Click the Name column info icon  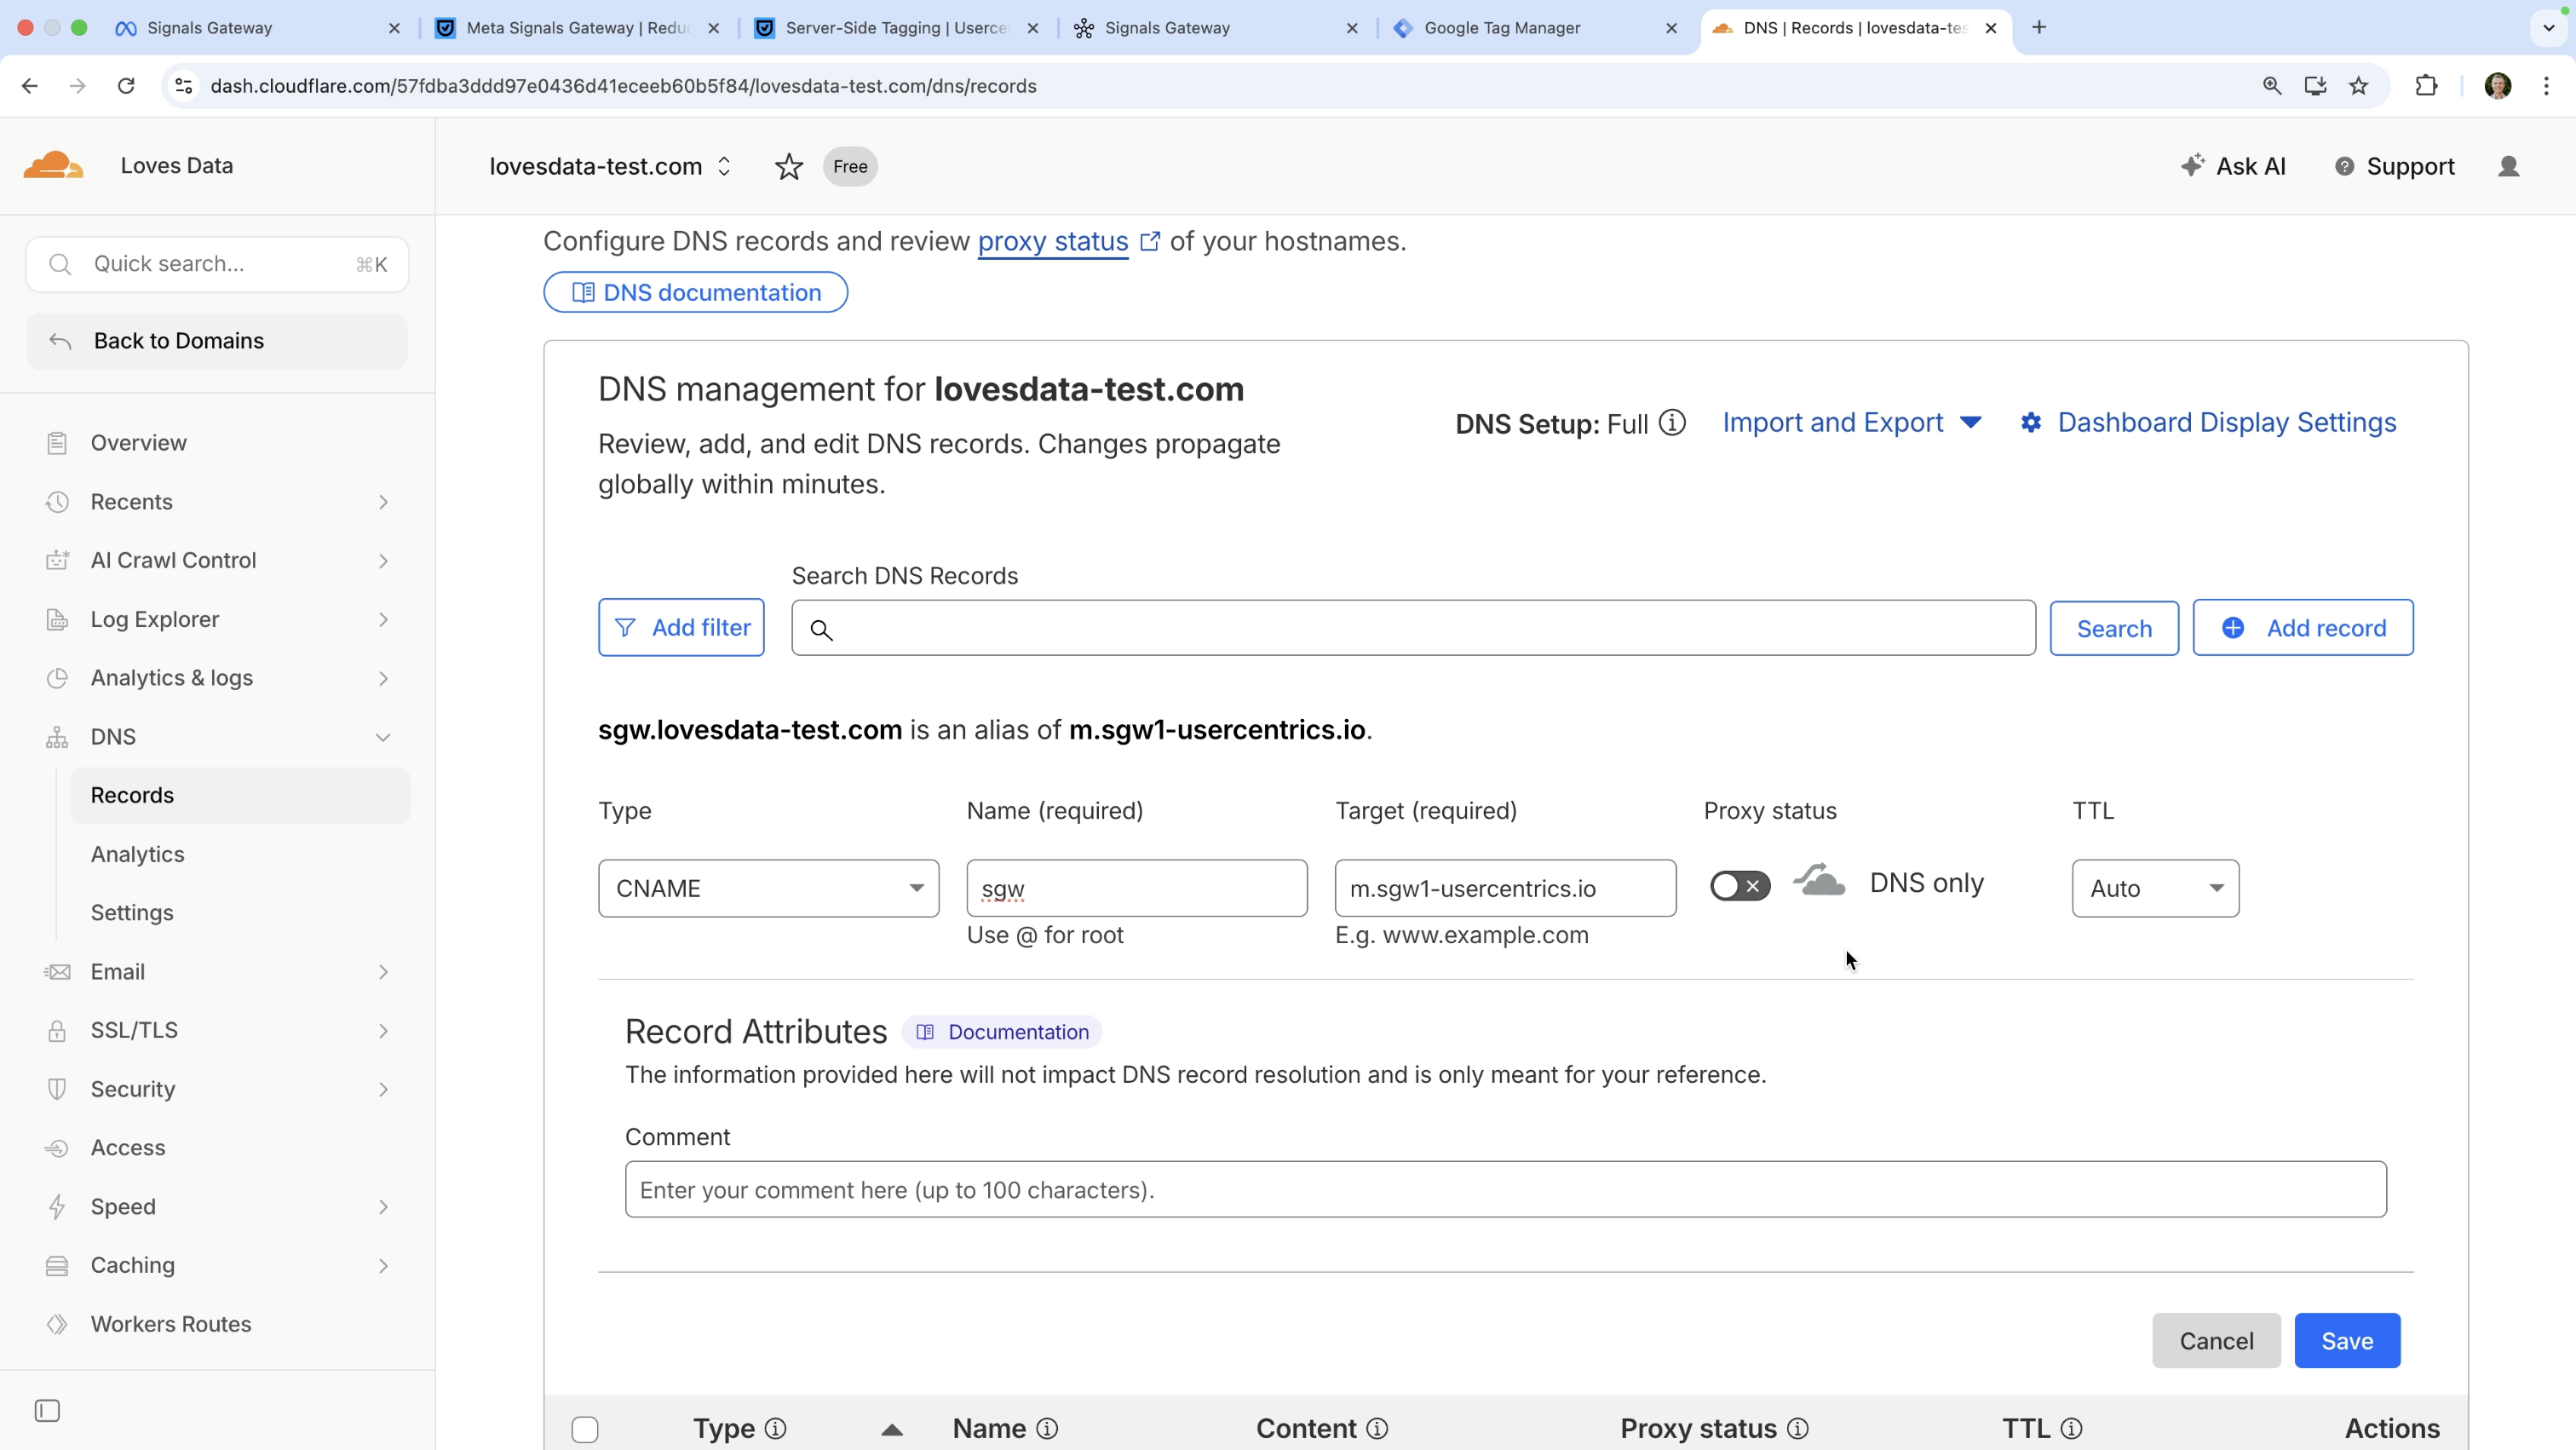pyautogui.click(x=1047, y=1428)
